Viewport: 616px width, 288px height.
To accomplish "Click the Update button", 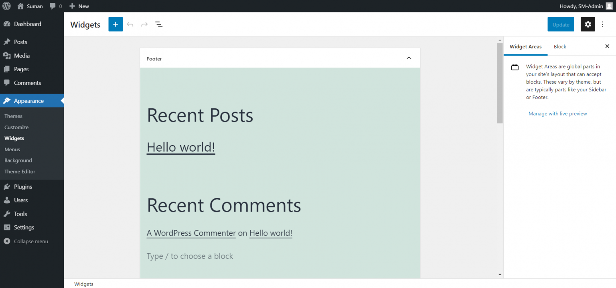I will (x=561, y=24).
